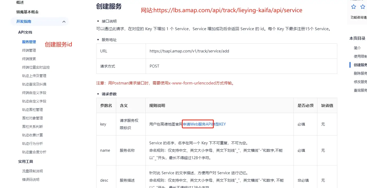This screenshot has width=367, height=188.
Task: Go to 轨迹查询及纠偏
Action: [x=34, y=84]
